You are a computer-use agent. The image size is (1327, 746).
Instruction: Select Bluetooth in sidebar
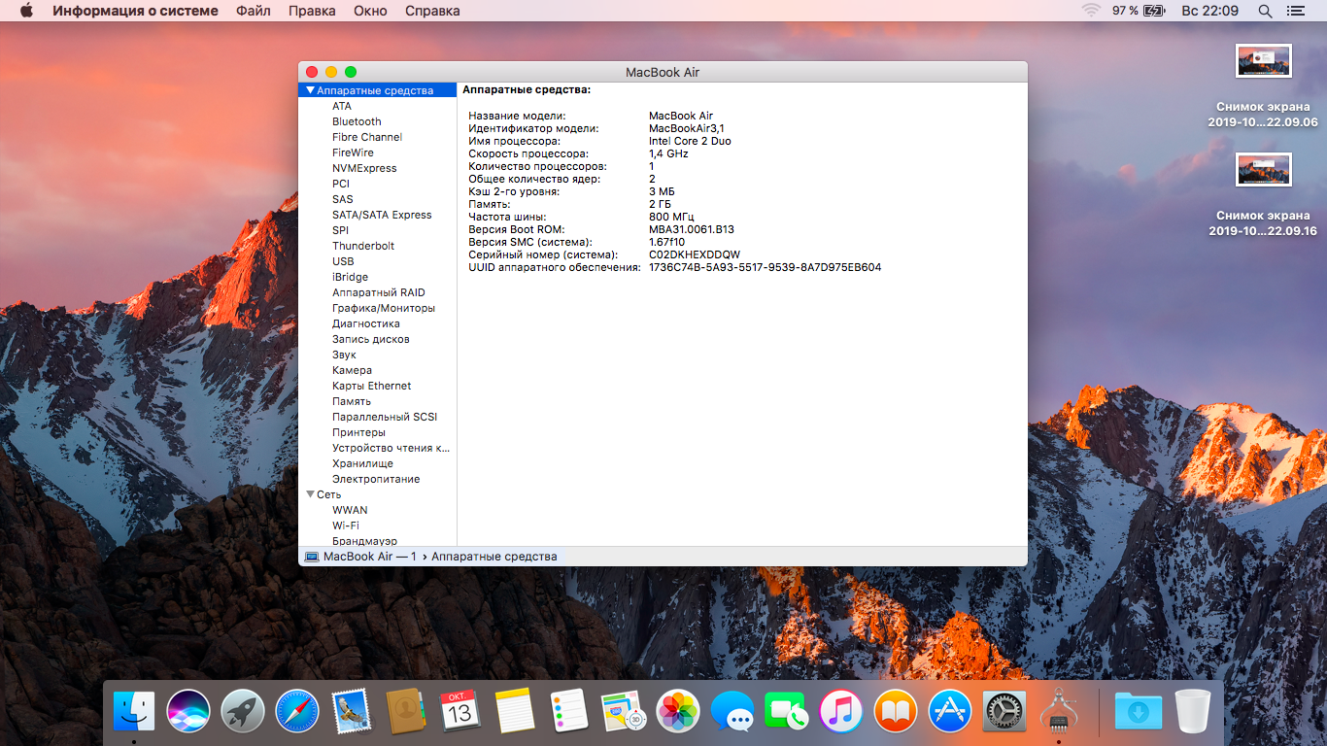point(357,121)
